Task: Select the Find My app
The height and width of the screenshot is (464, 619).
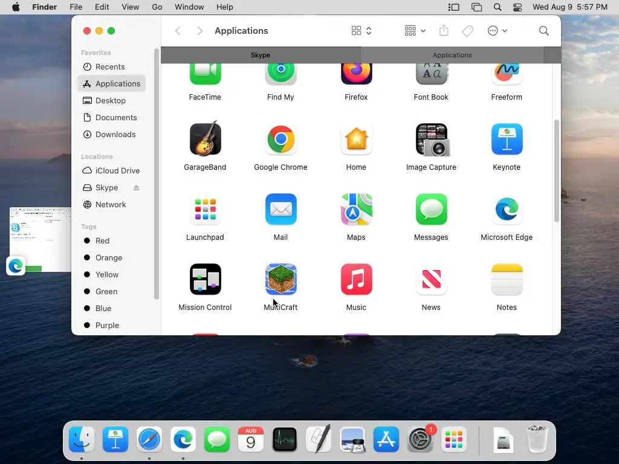Action: click(x=280, y=74)
